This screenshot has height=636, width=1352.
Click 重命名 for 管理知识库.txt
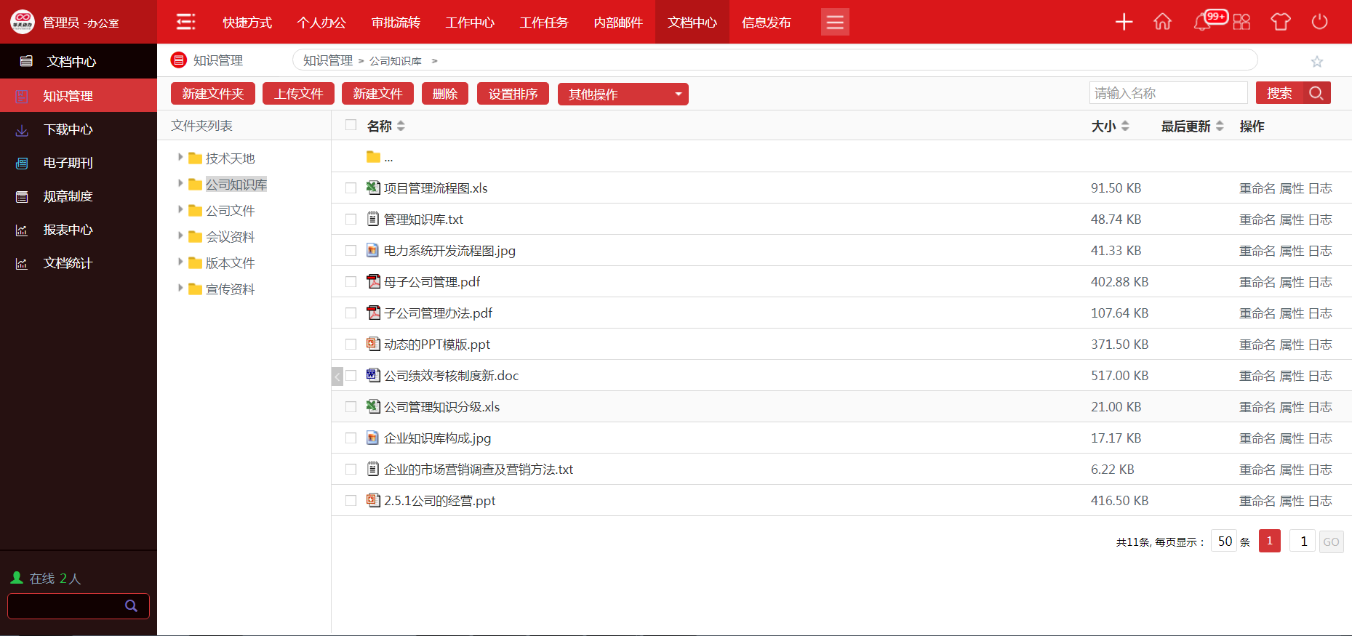[x=1257, y=220]
